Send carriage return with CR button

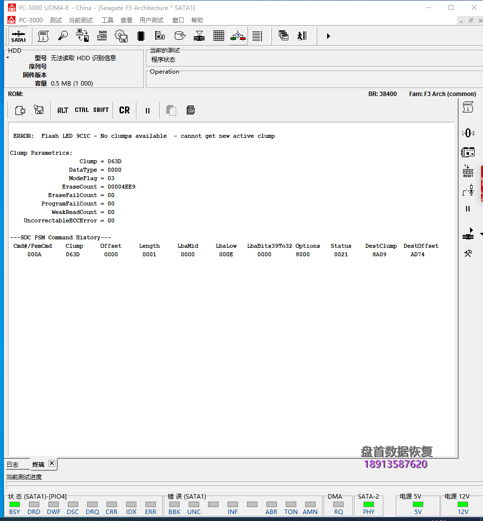click(124, 110)
